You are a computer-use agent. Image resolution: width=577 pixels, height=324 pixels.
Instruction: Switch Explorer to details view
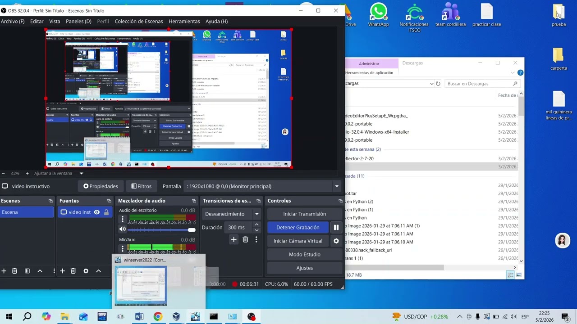[510, 275]
